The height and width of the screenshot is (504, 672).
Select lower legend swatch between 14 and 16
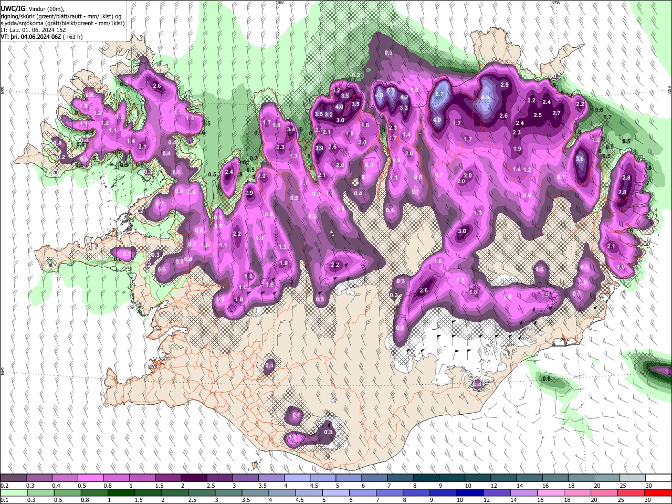click(524, 492)
